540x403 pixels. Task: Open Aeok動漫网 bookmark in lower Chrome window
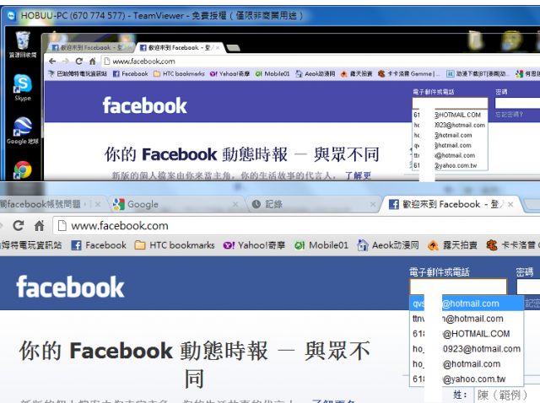pyautogui.click(x=388, y=245)
